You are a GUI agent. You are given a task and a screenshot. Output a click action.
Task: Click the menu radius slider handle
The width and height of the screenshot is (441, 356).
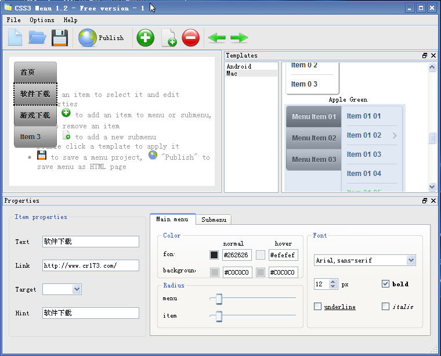pos(219,299)
